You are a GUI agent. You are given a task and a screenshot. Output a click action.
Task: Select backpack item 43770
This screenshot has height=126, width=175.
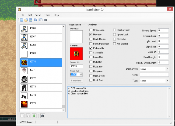(x=41, y=63)
